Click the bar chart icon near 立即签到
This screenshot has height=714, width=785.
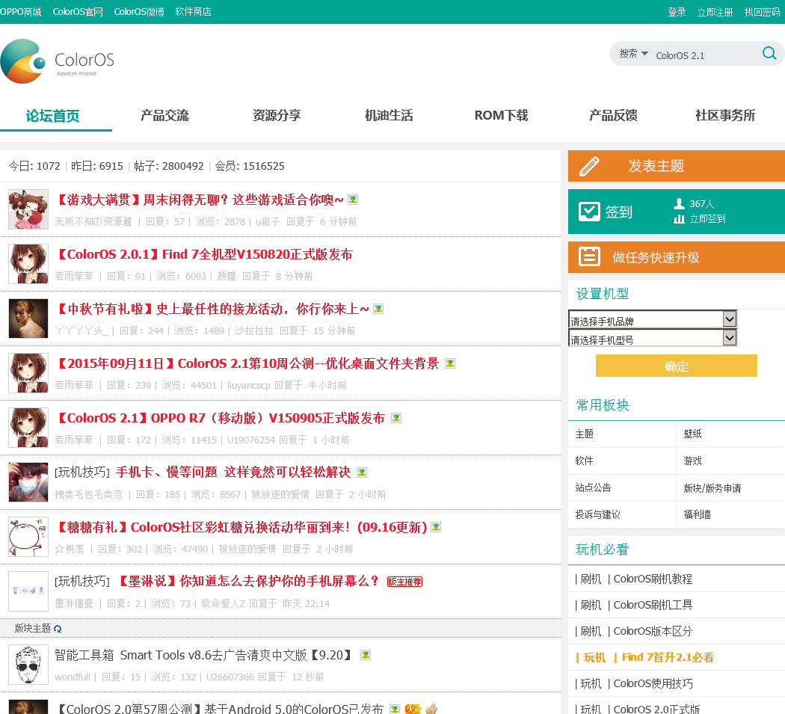tap(679, 219)
